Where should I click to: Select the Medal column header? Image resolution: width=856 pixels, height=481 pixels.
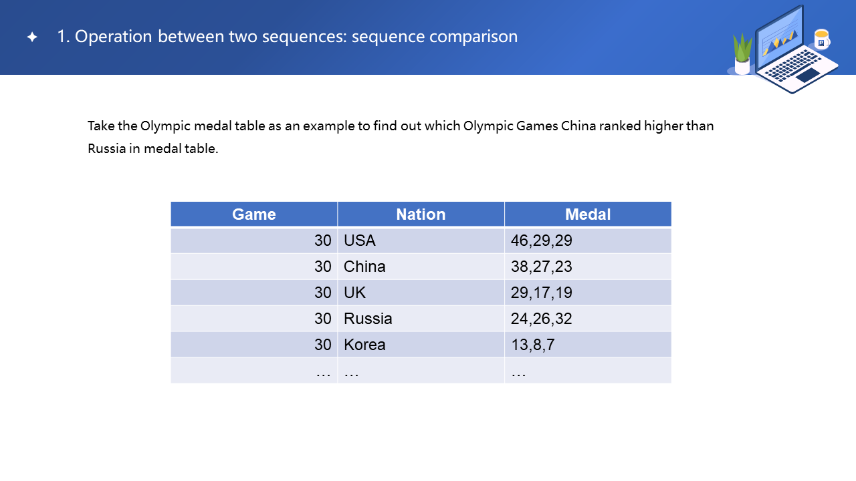point(588,214)
